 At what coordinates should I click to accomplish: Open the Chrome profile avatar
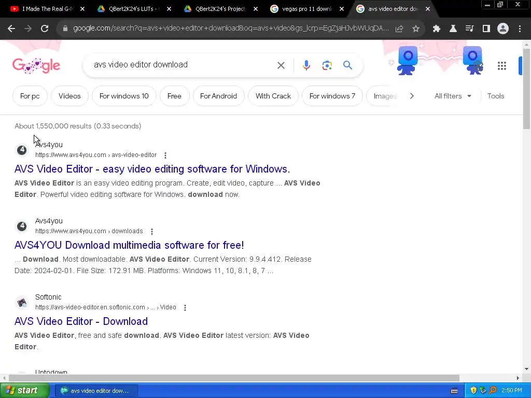503,29
